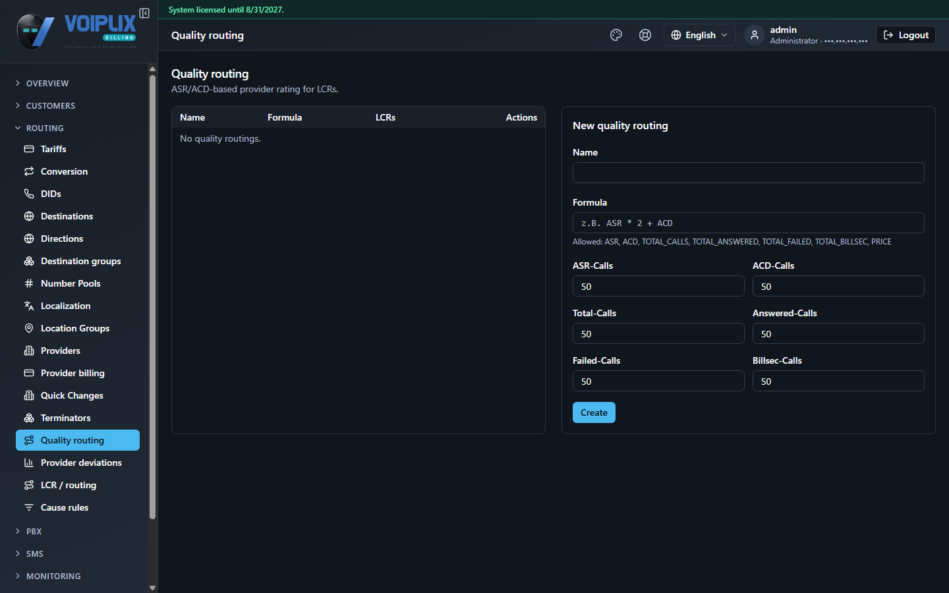This screenshot has width=949, height=593.
Task: Open Tariffs page
Action: point(78,149)
